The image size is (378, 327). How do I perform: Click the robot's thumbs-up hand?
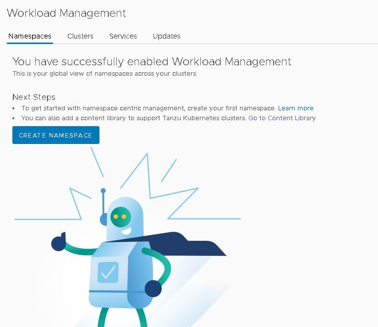[x=58, y=242]
